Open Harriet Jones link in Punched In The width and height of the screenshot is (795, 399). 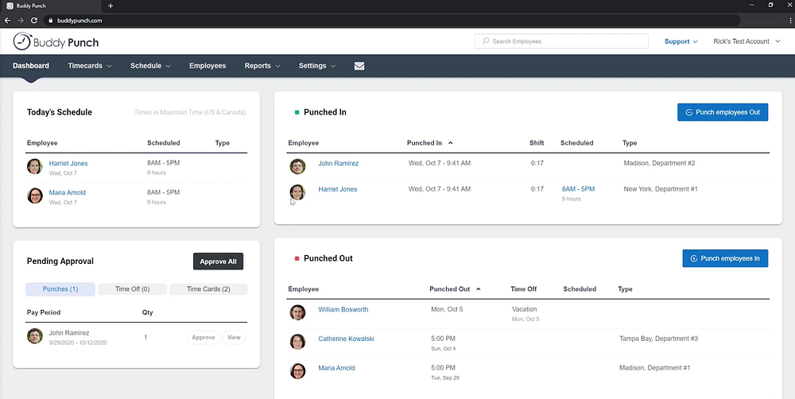338,189
